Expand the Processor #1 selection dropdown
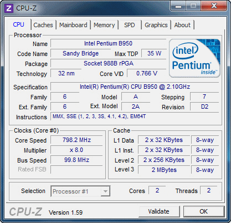Image resolution: width=231 pixels, height=223 pixels. pos(105,191)
